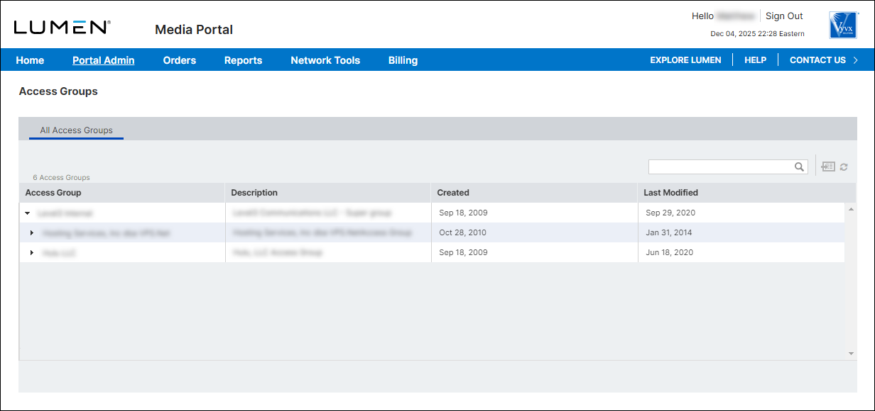
Task: Open the Portal Admin menu
Action: coord(103,60)
